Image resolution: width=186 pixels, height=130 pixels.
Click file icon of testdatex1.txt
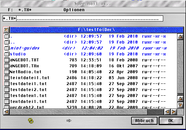[7, 95]
